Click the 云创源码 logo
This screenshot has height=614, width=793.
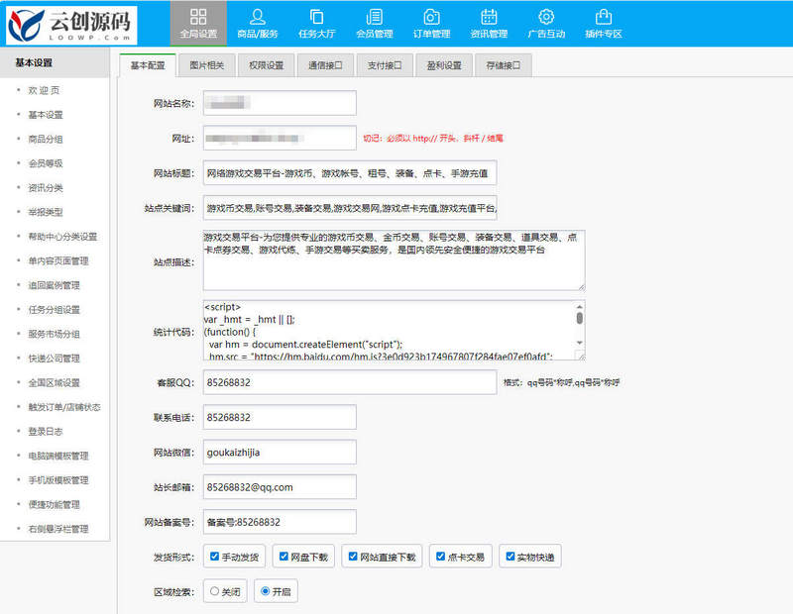pos(71,24)
